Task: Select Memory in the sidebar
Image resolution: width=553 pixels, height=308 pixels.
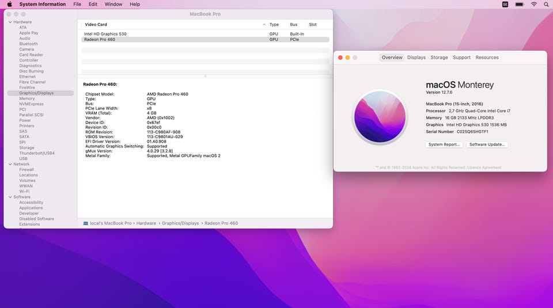Action: point(27,98)
